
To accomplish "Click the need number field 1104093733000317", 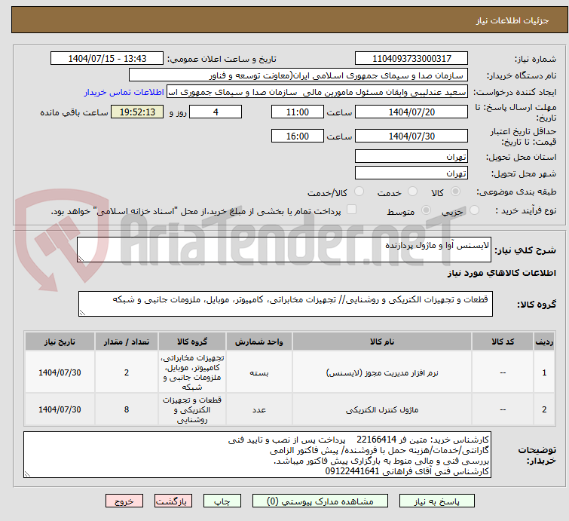I will (411, 59).
